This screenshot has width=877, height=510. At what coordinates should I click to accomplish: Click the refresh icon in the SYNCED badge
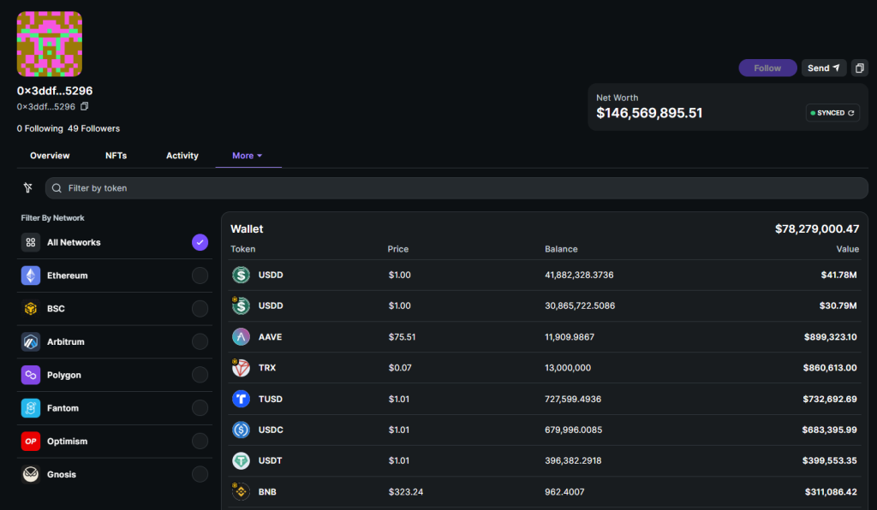click(x=850, y=113)
